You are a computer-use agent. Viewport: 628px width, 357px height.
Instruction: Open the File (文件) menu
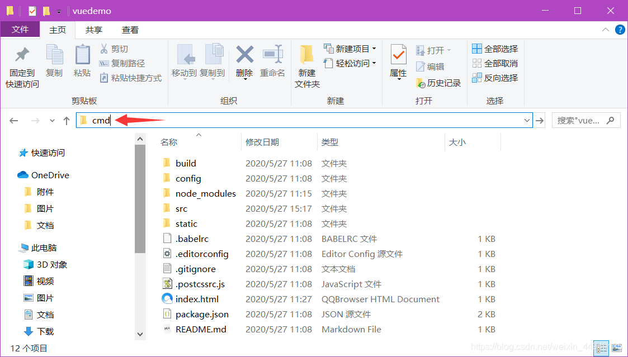pos(20,30)
